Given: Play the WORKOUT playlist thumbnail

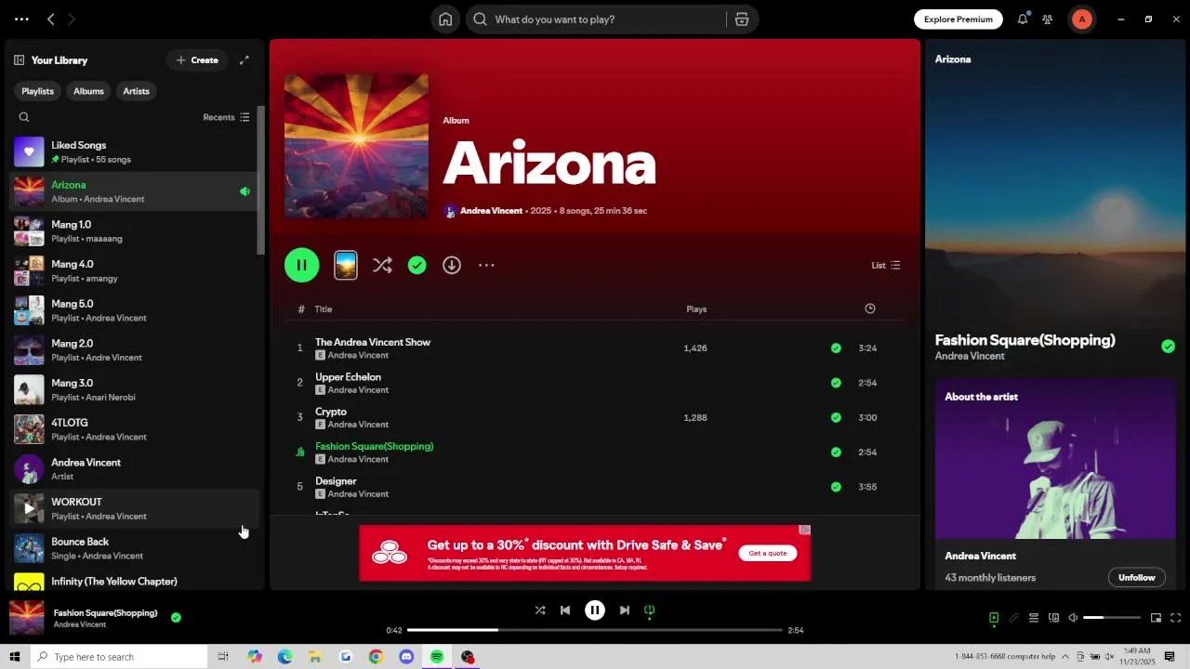Looking at the screenshot, I should point(29,509).
